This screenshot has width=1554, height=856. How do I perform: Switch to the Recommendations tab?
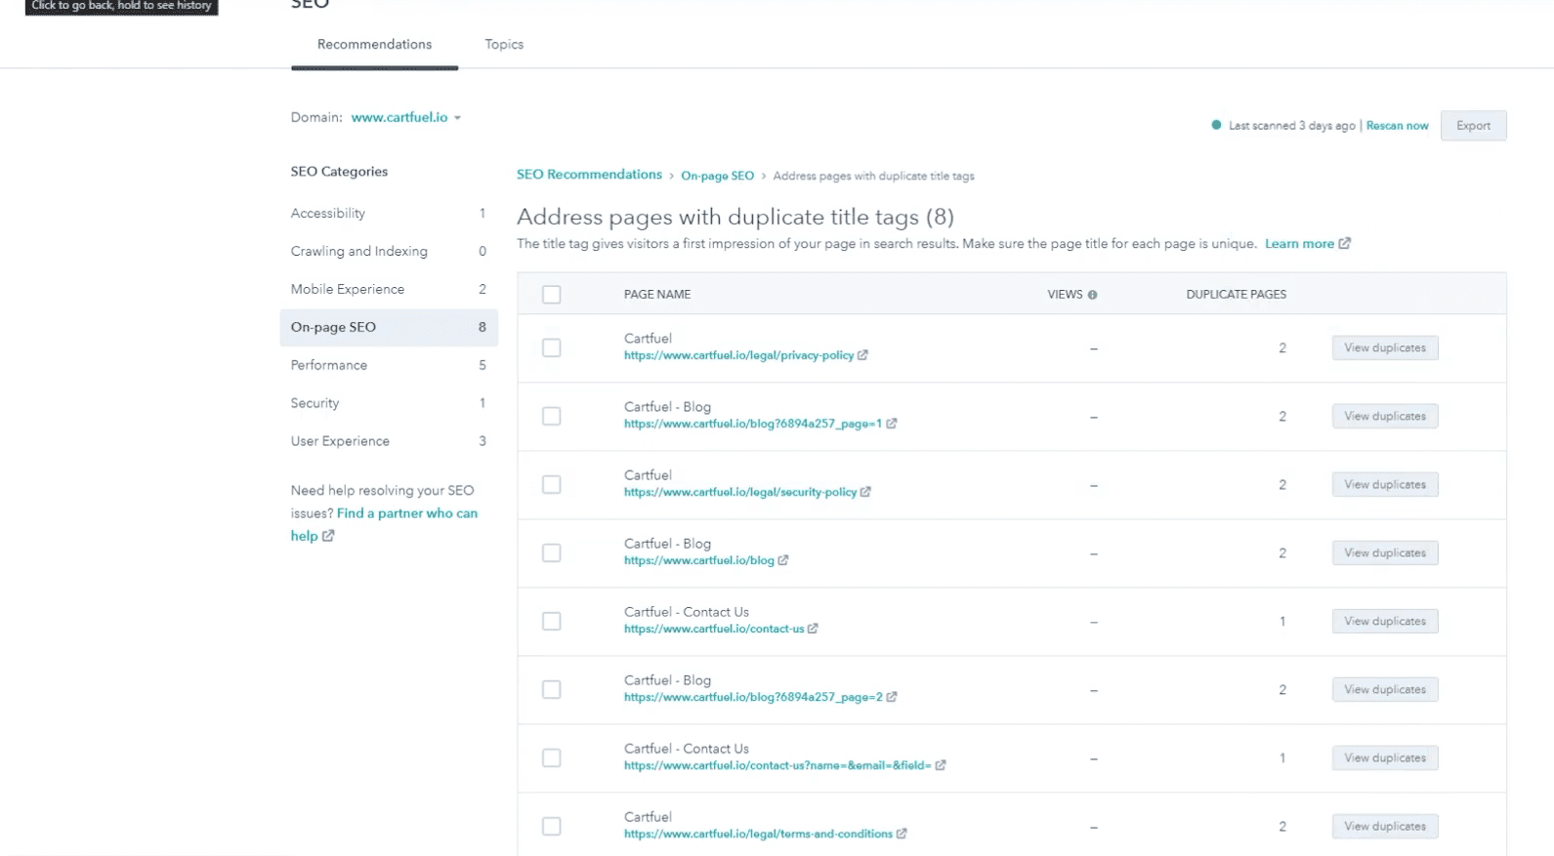(x=374, y=44)
